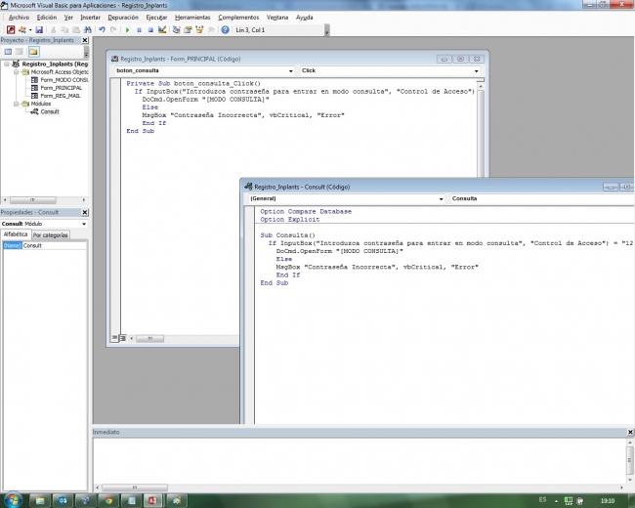Switch to the Por categorías properties tab
The image size is (635, 508).
tap(51, 235)
